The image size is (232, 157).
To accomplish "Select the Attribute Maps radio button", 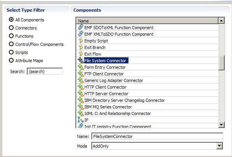I will point(11,60).
